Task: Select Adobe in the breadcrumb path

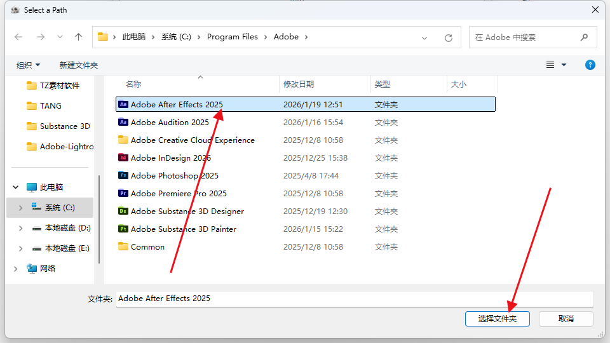Action: [286, 37]
